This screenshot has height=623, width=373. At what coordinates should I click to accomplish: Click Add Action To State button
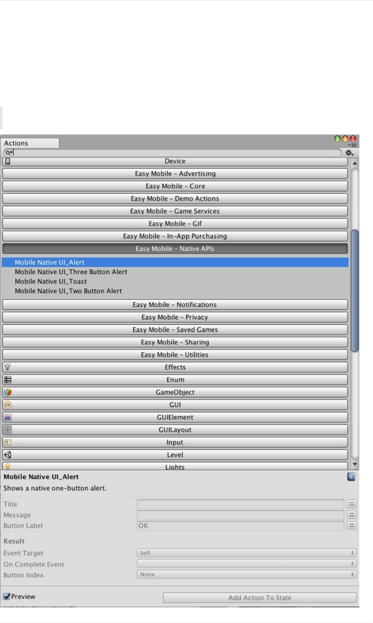click(260, 597)
